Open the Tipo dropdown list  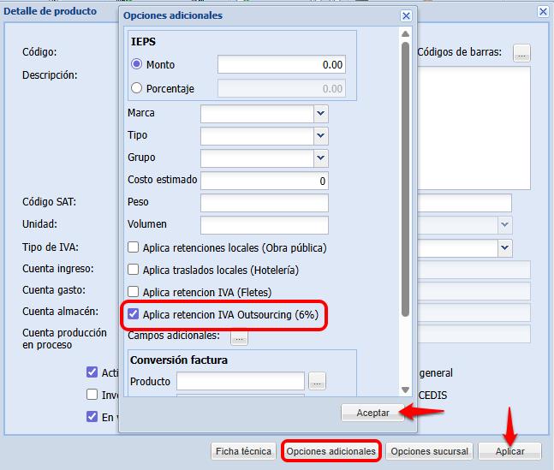click(x=320, y=135)
